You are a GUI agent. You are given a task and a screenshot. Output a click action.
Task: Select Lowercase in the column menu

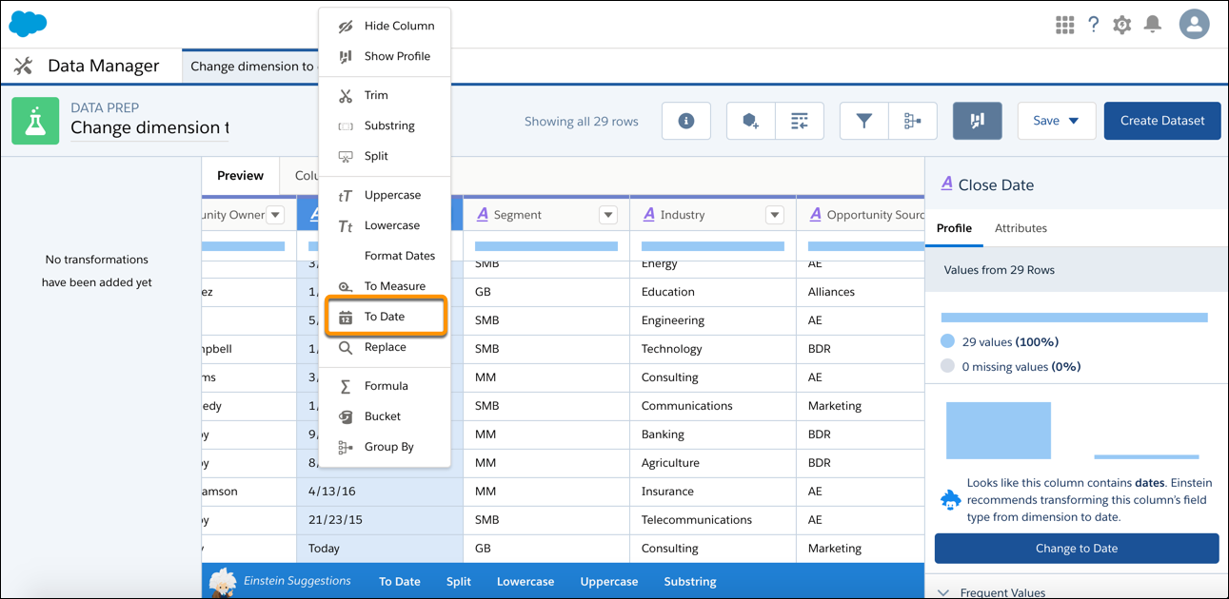[x=385, y=225]
